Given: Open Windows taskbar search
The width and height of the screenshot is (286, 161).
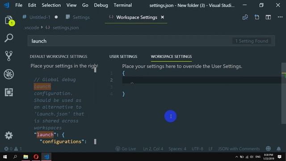Looking at the screenshot, I should pos(15,157).
